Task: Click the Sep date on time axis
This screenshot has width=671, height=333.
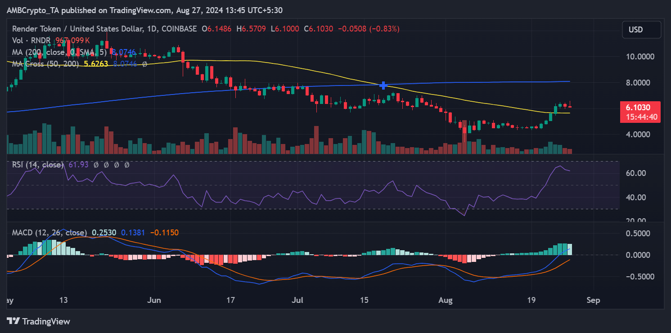Action: (x=594, y=301)
